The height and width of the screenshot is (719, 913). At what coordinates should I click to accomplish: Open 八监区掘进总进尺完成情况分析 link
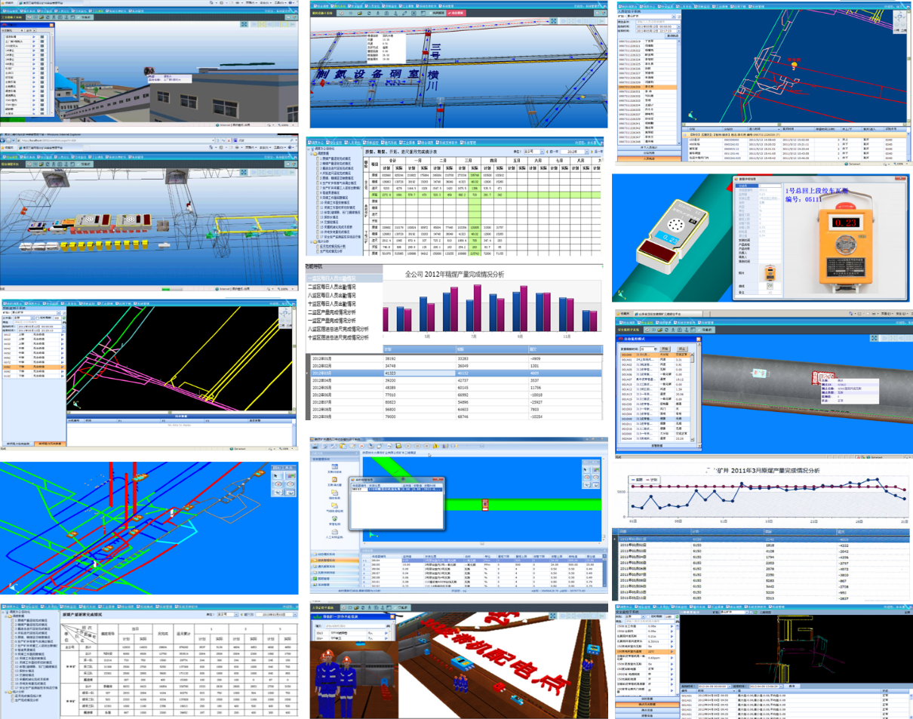pos(338,329)
